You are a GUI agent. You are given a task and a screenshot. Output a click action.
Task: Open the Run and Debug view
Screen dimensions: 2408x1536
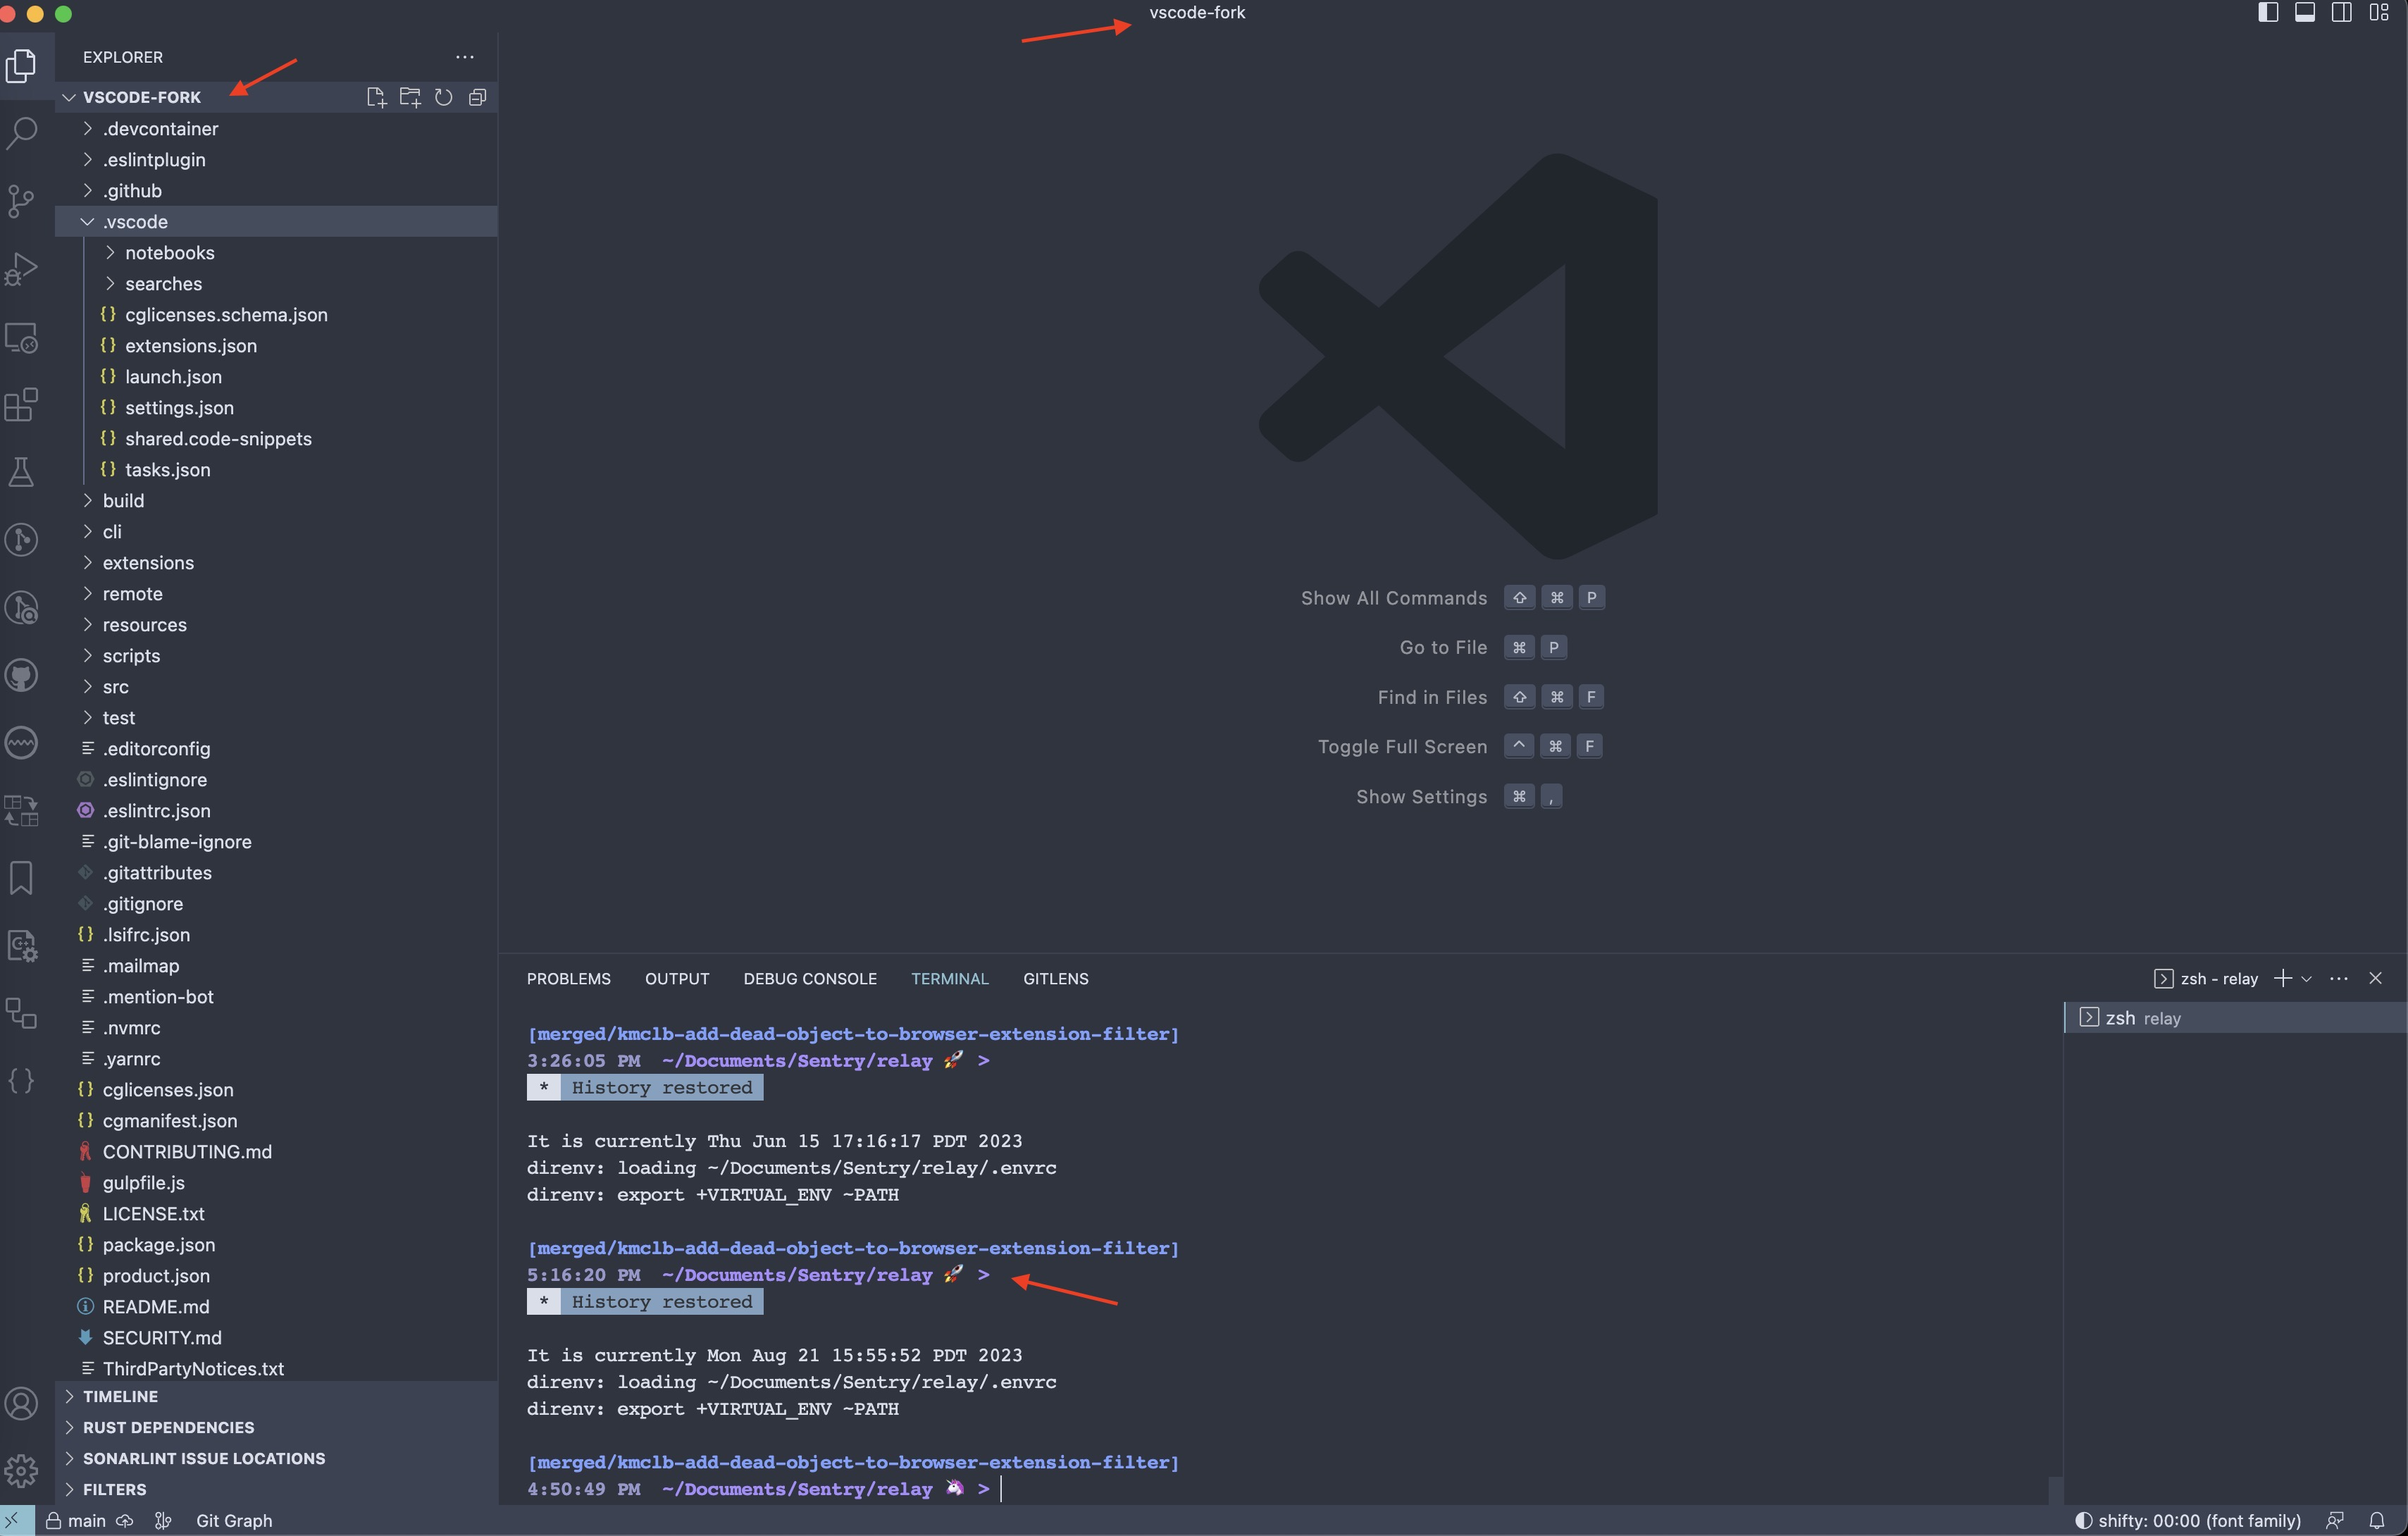coord(22,268)
